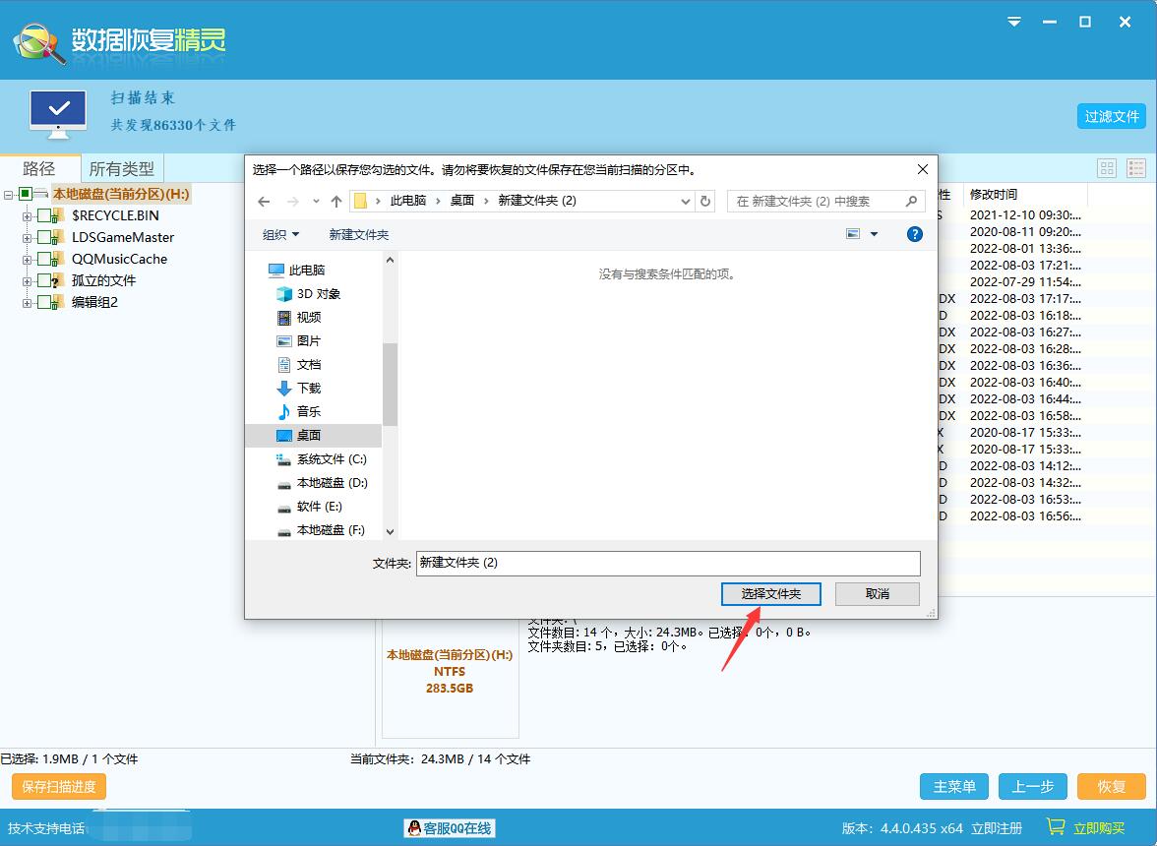Expand the QQMusicCache tree node
Image resolution: width=1157 pixels, height=846 pixels.
tap(27, 260)
